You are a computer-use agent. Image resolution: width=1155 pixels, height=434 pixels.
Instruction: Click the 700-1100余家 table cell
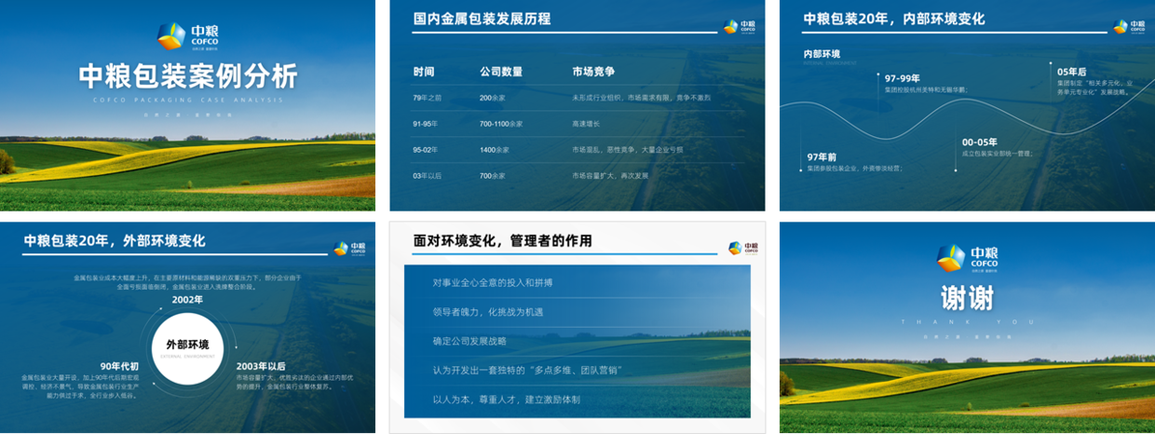click(501, 123)
